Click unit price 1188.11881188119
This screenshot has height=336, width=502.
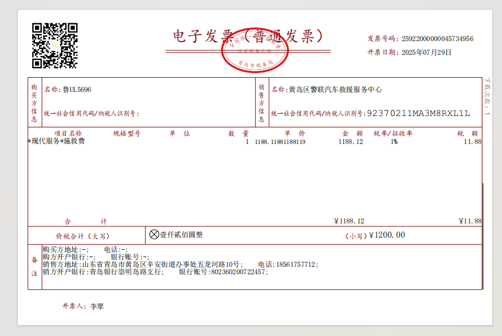click(x=280, y=142)
